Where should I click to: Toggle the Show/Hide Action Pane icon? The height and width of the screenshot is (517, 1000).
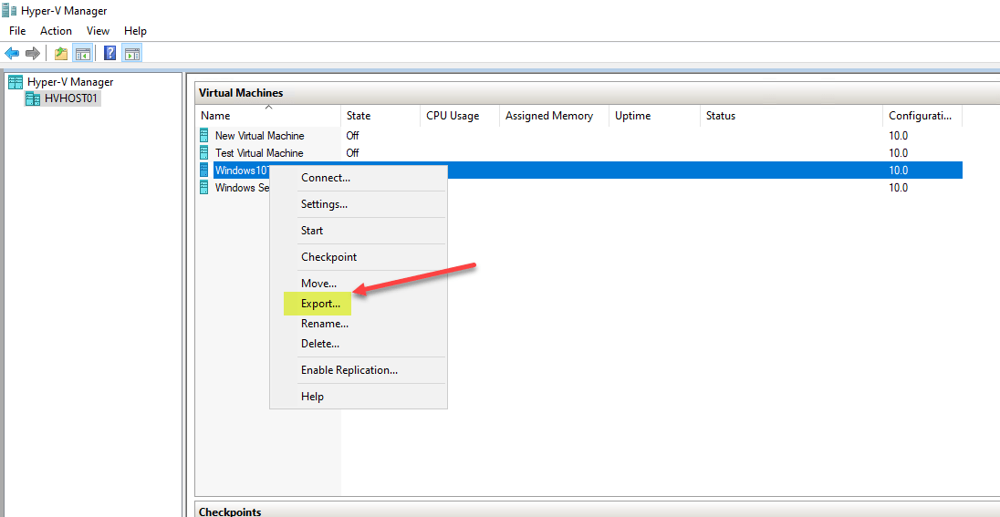click(132, 54)
